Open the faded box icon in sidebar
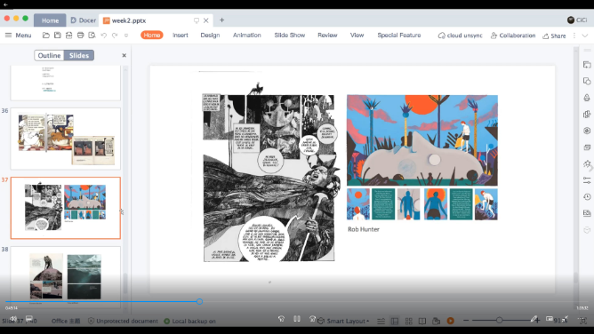The image size is (594, 334). pos(587,230)
